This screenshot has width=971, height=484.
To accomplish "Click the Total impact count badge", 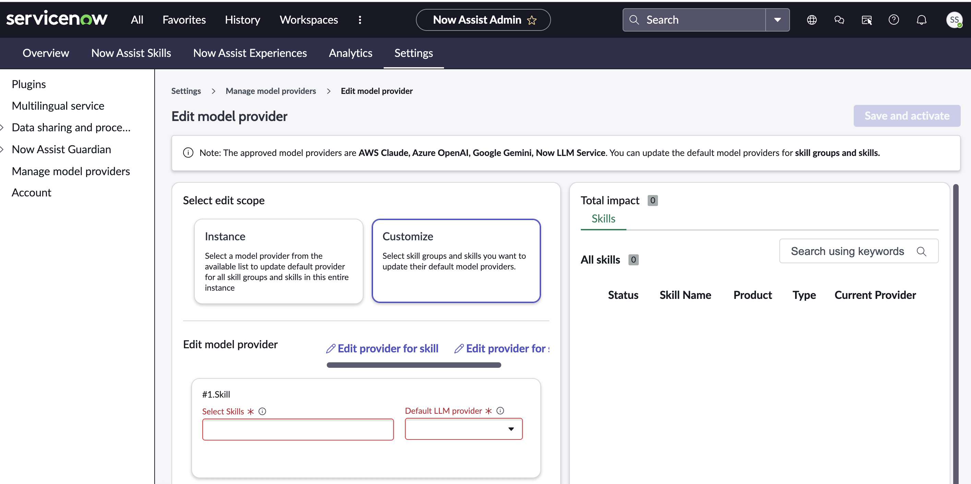I will pos(652,201).
